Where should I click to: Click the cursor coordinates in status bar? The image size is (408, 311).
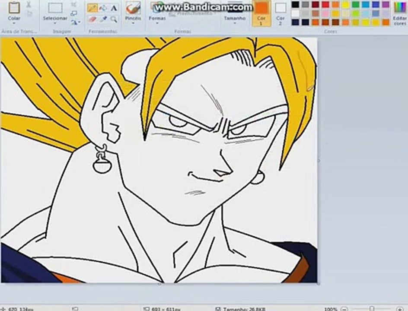[x=21, y=309]
